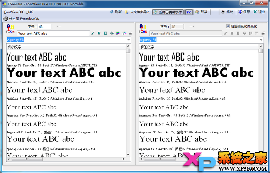Select Agency FB path row in right list
Screen dimensions: 270x173
coord(184,65)
